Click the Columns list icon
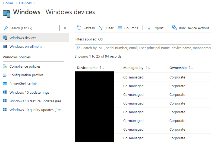 pyautogui.click(x=120, y=28)
